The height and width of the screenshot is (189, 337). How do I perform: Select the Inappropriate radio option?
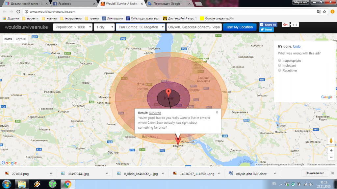pyautogui.click(x=279, y=60)
